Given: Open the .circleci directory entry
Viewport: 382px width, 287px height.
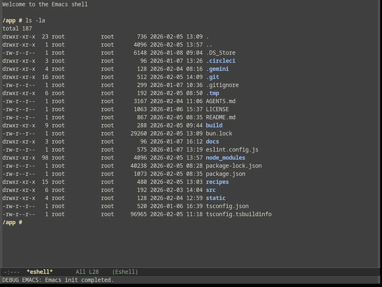Looking at the screenshot, I should pyautogui.click(x=221, y=61).
